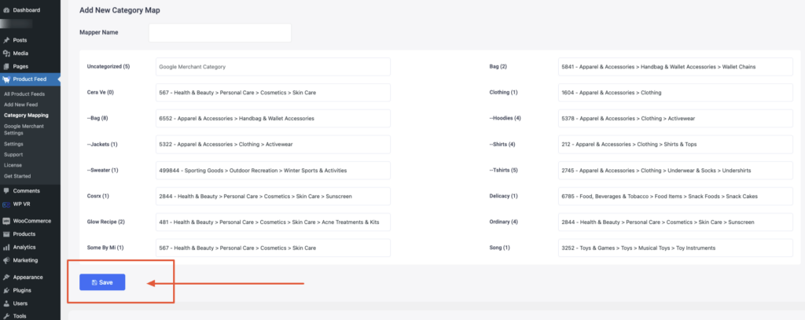This screenshot has height=320, width=805.
Task: Click the Plugins plug icon
Action: (x=6, y=290)
